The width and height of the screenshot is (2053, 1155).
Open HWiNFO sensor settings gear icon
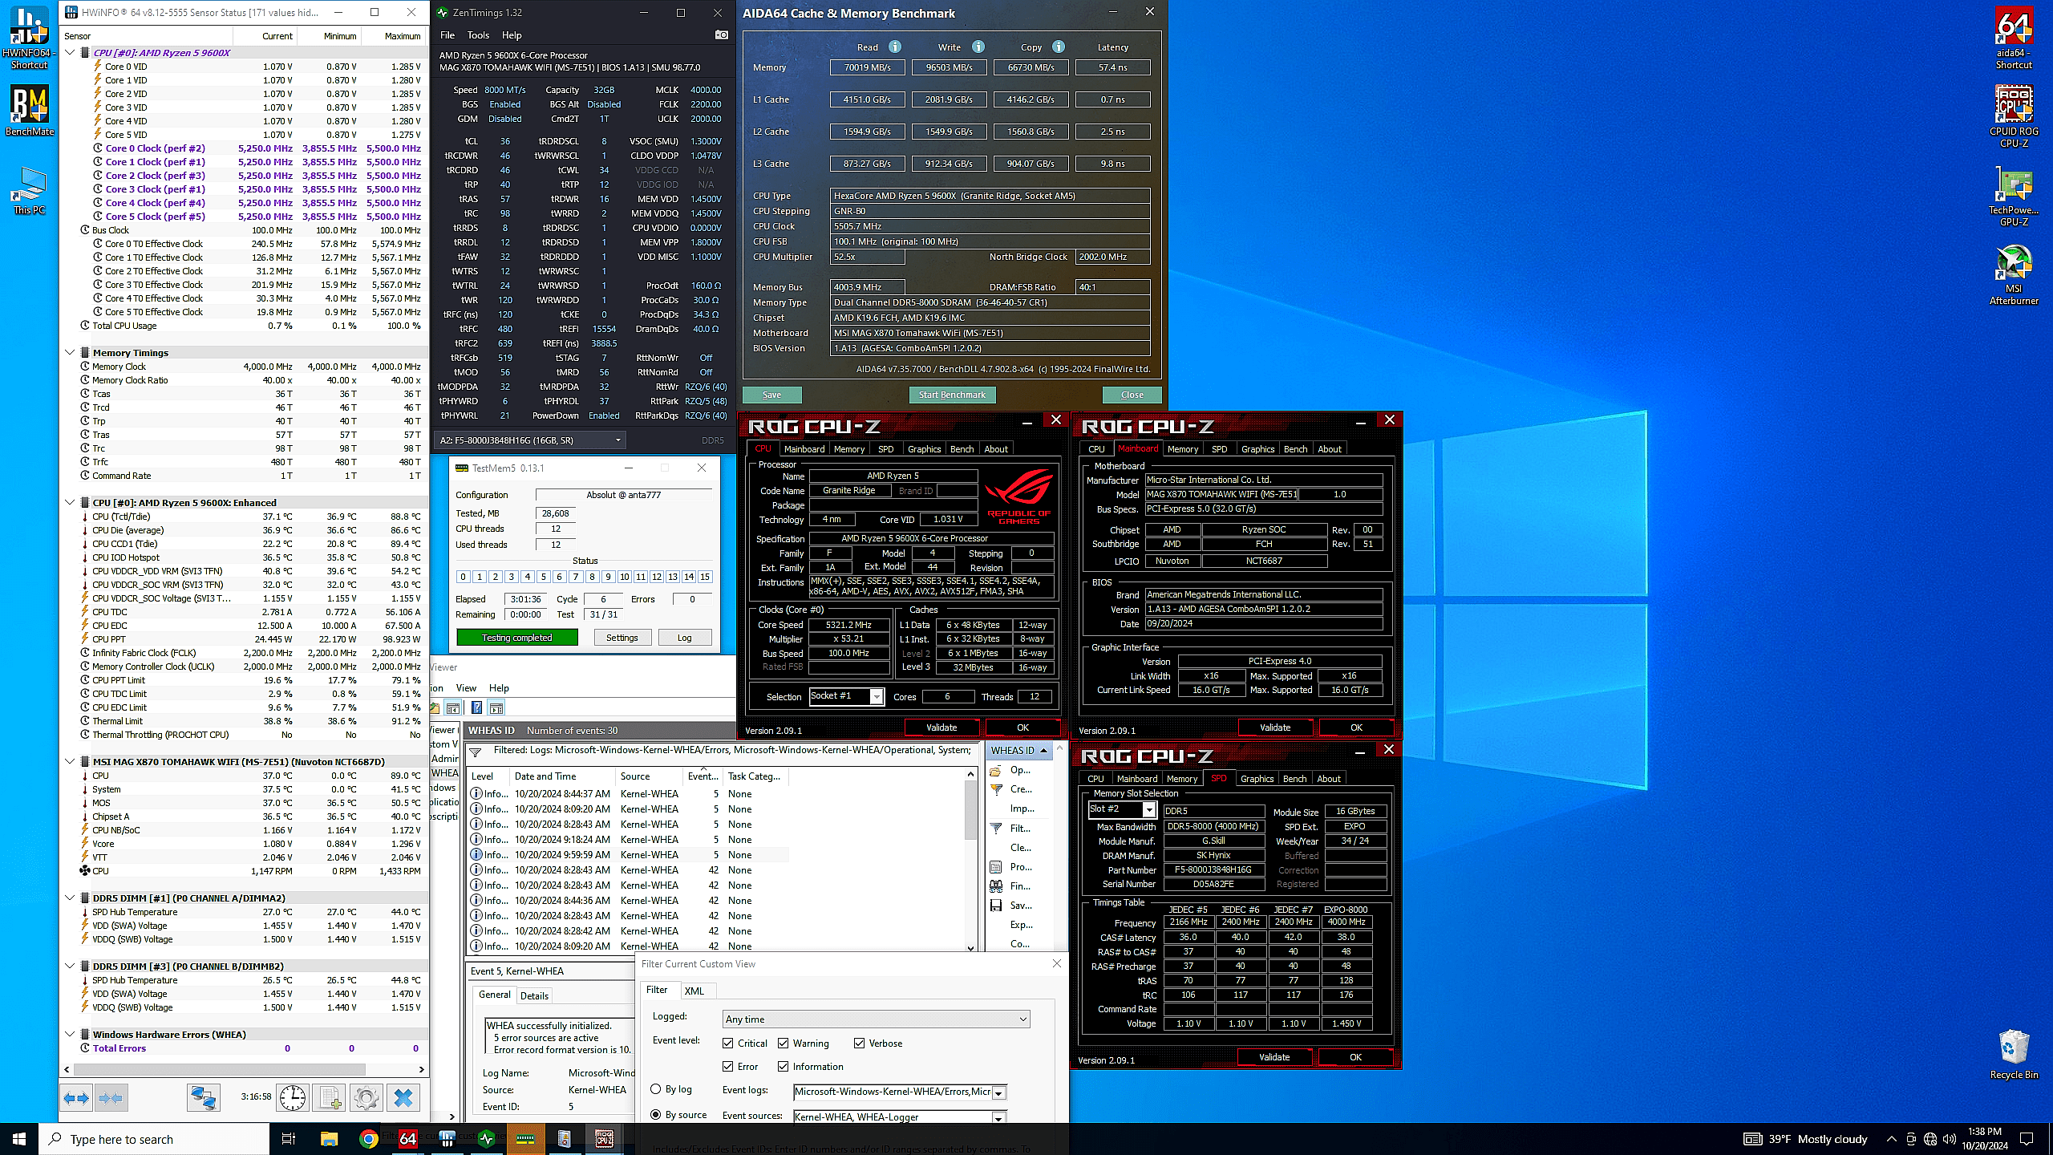pos(366,1097)
